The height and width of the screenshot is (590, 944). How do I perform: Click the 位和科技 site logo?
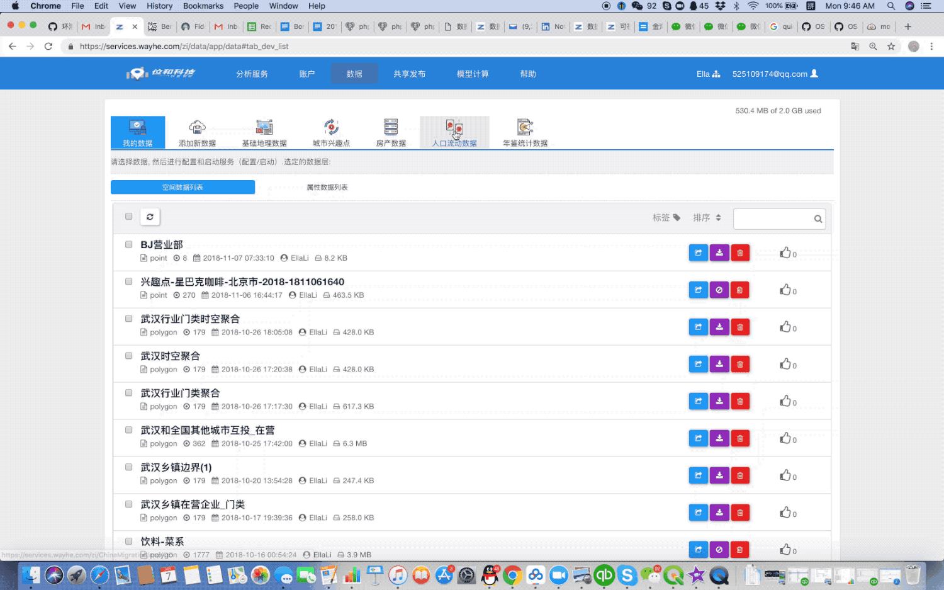coord(161,74)
